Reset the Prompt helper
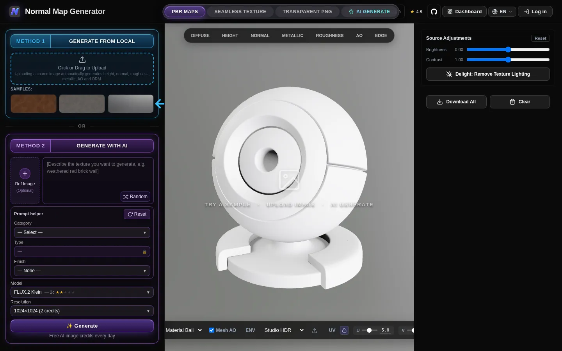Viewport: 562px width, 351px height. 137,214
